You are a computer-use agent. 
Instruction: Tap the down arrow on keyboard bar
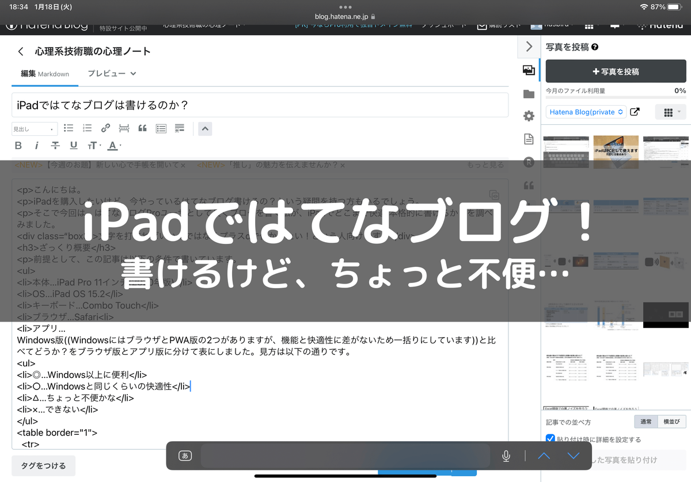tap(573, 456)
